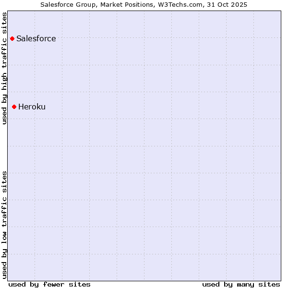
Task: Select the Heroku label text
Action: 32,107
